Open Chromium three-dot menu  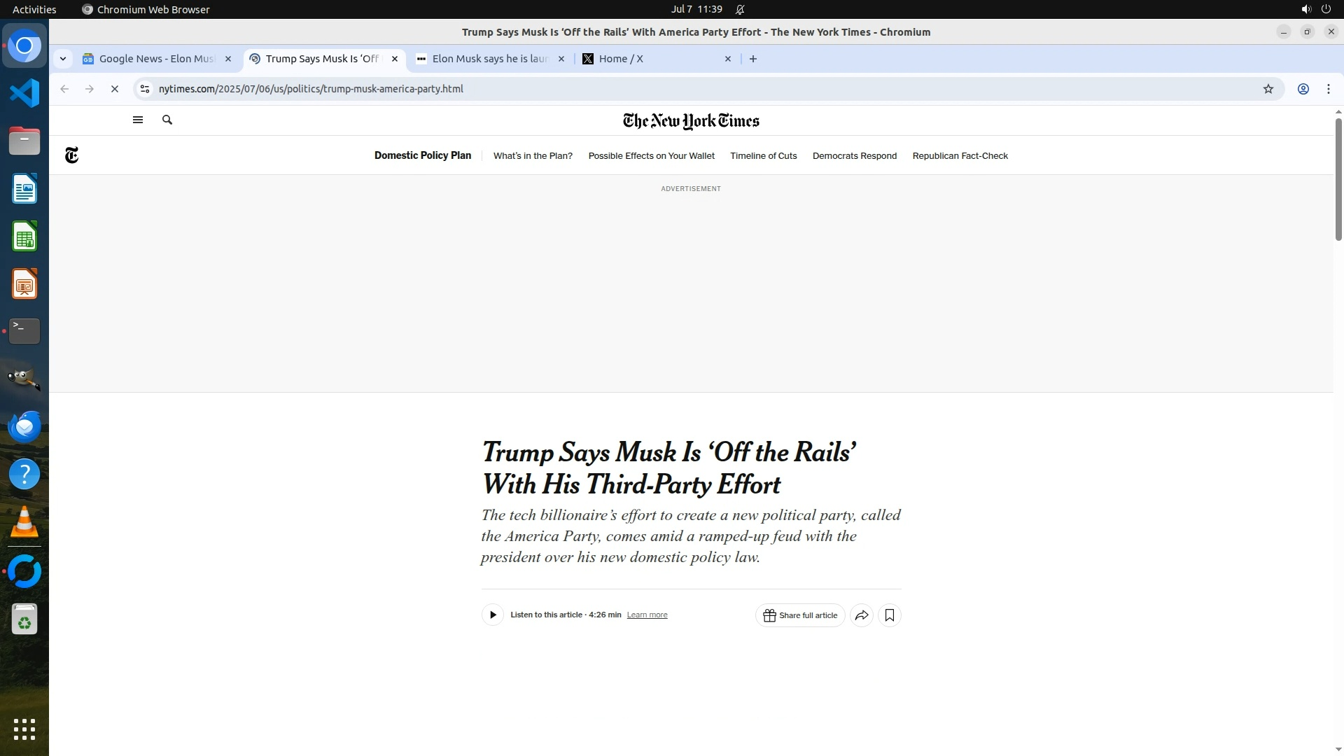[x=1329, y=89]
